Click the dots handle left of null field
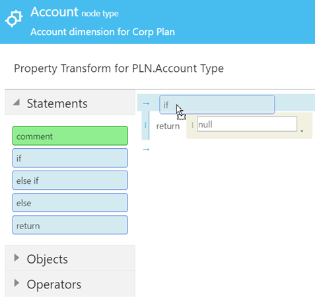This screenshot has height=301, width=315. (192, 125)
